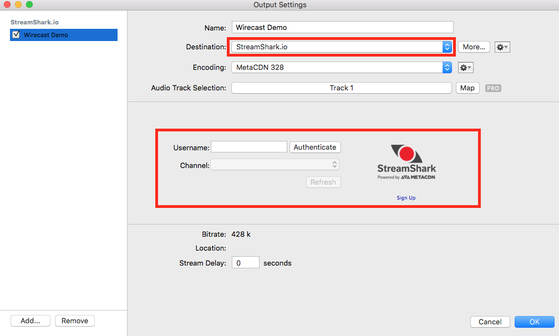The width and height of the screenshot is (559, 336).
Task: Confirm settings with OK
Action: (x=535, y=322)
